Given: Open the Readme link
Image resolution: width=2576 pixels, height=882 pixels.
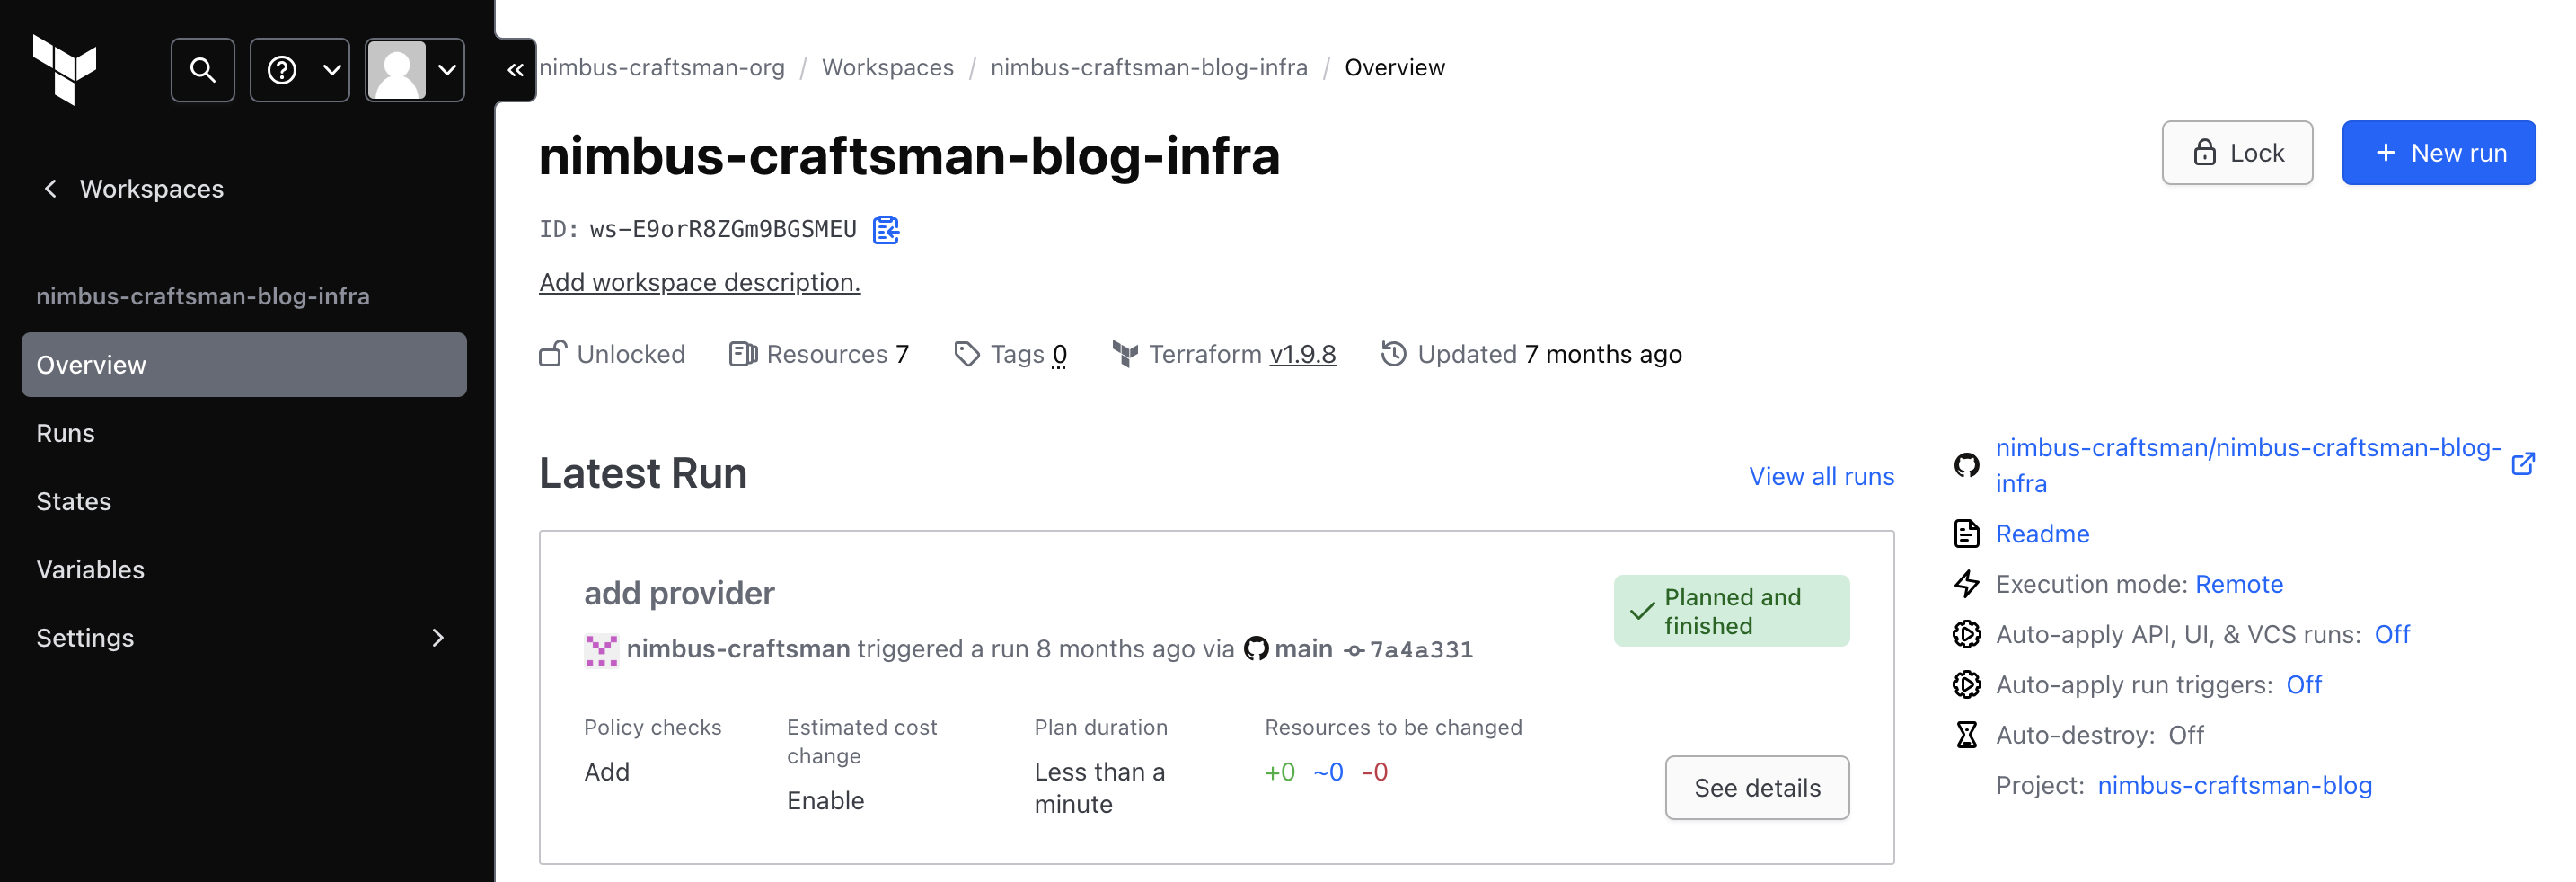Looking at the screenshot, I should tap(2042, 535).
